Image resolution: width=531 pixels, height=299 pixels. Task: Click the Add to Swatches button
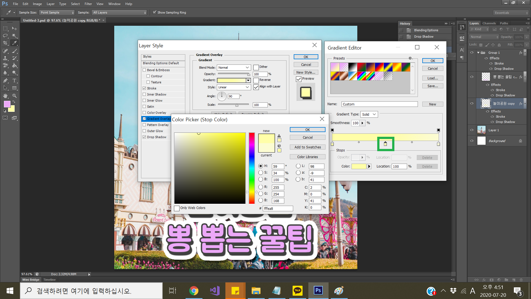308,147
